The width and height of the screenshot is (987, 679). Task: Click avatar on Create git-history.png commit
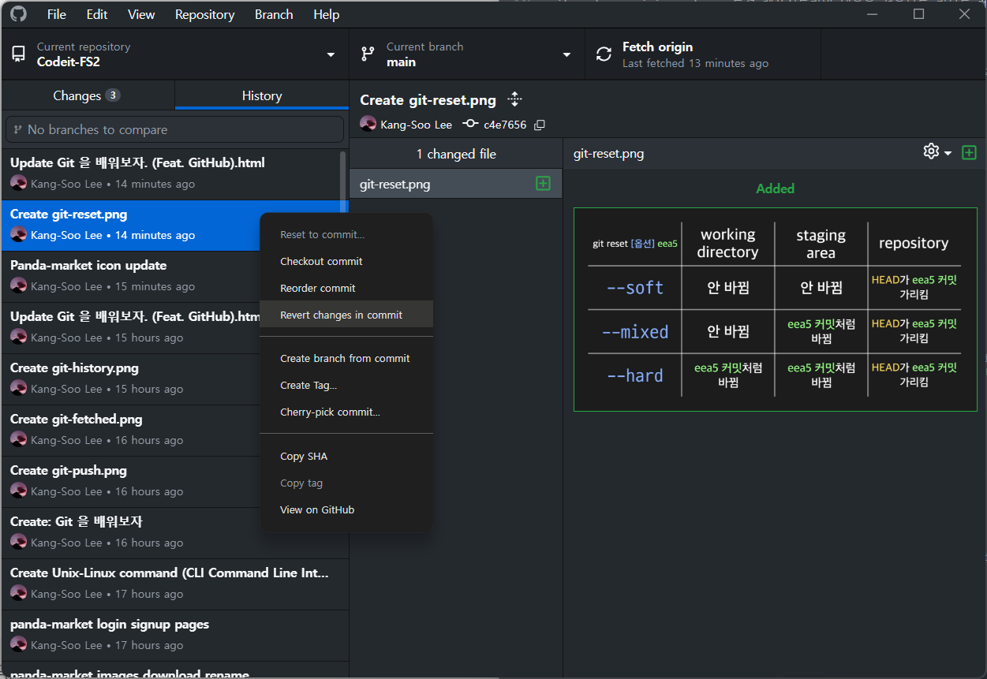tap(19, 389)
